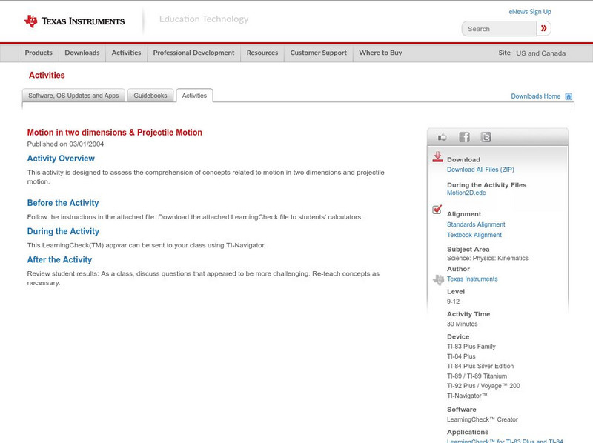Click the 30 Minutes activity time
Viewport: 593px width, 443px height.
(x=462, y=324)
